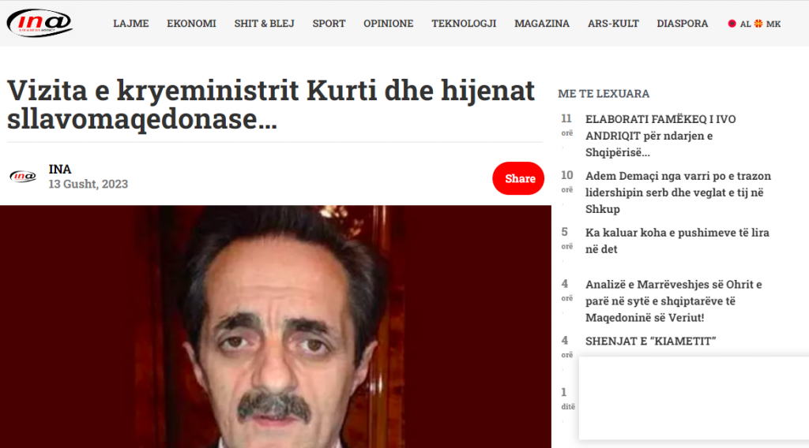Click the INA author avatar icon

coord(23,177)
